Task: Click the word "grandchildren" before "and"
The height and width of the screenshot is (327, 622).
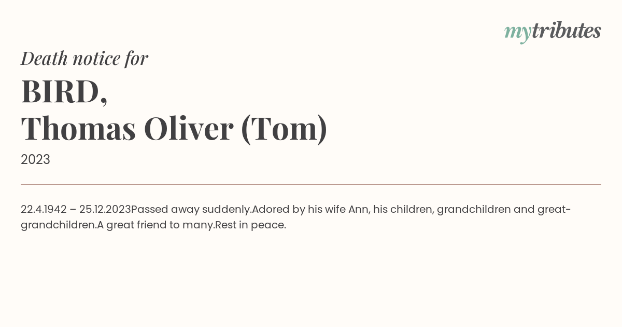Action: point(474,210)
